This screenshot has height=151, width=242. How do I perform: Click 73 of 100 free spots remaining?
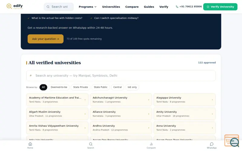tap(84, 39)
